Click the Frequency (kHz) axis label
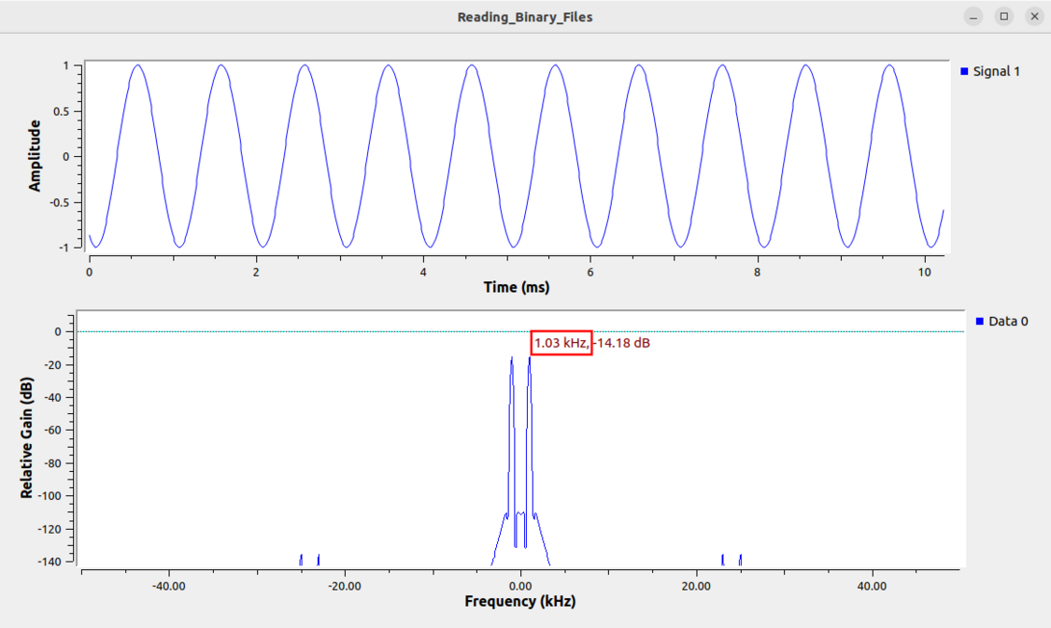The width and height of the screenshot is (1051, 628). [x=519, y=601]
